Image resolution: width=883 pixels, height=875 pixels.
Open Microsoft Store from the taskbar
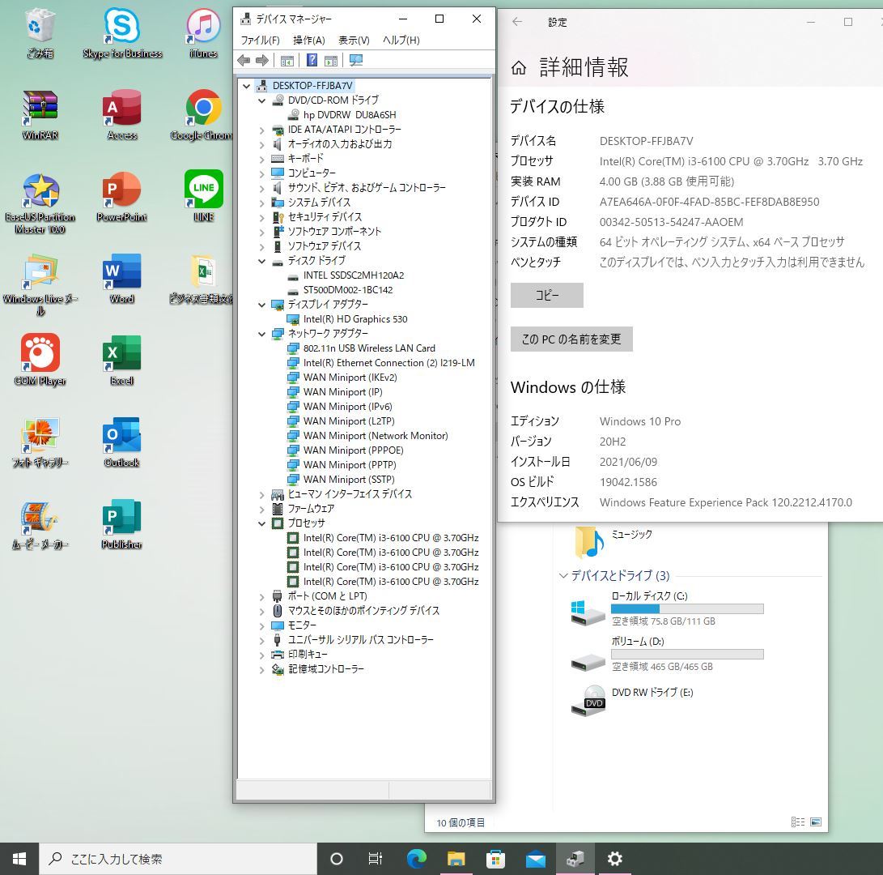click(x=495, y=859)
